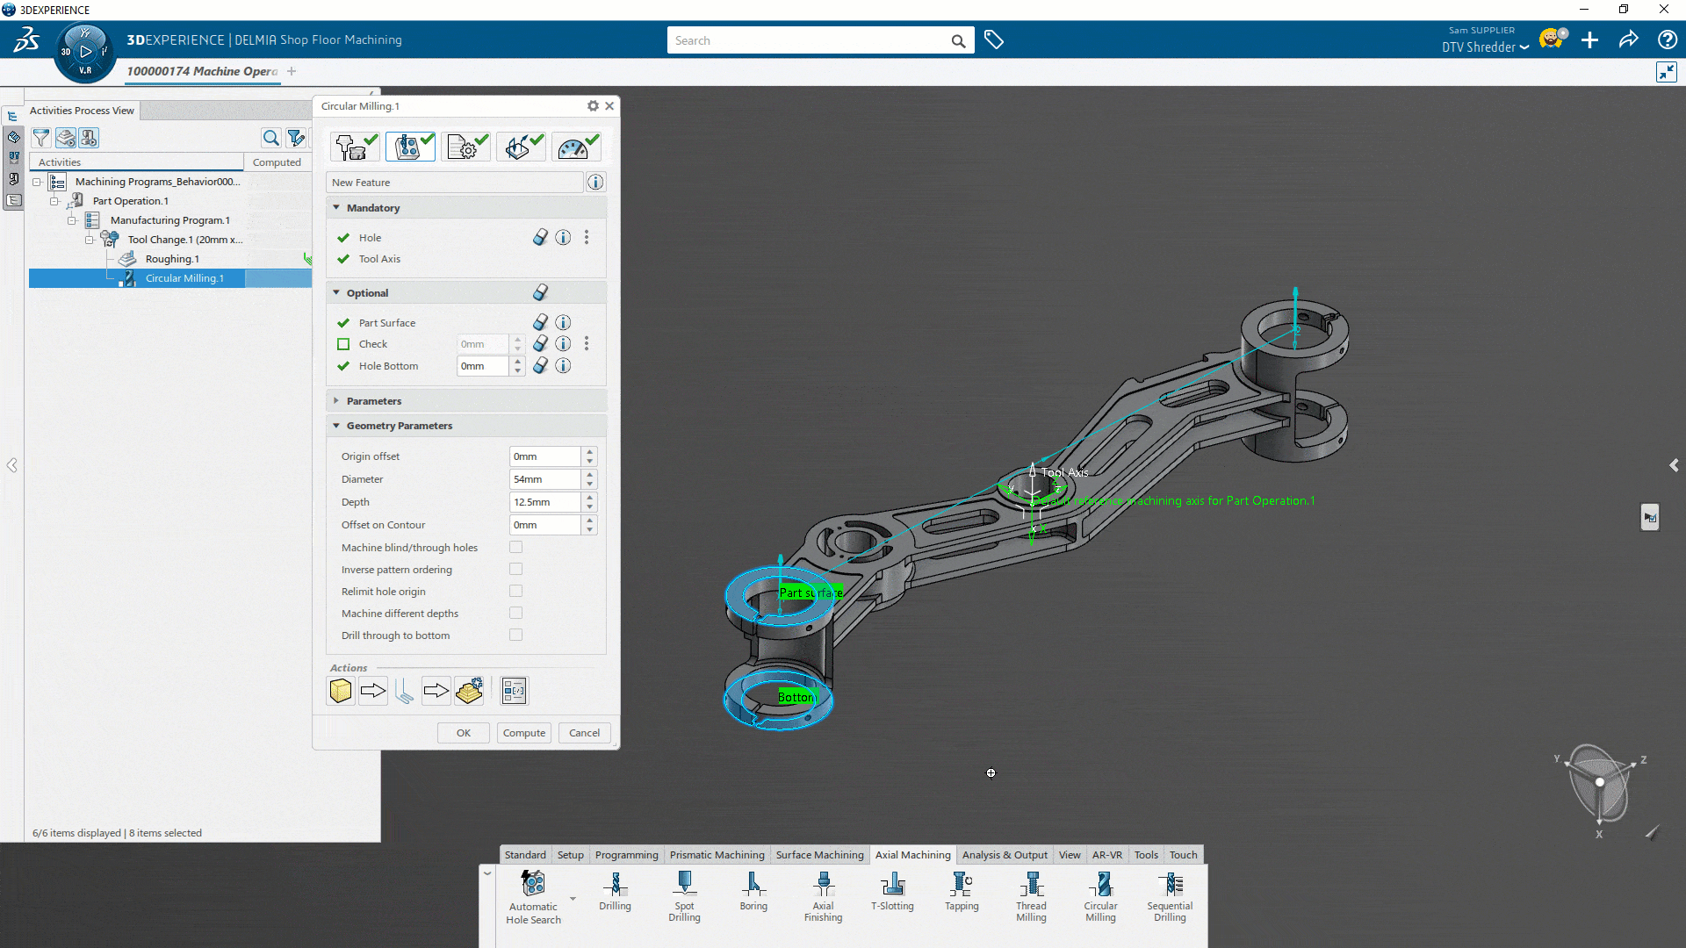Increase Depth value using its up stepper
1686x948 pixels.
pos(589,498)
